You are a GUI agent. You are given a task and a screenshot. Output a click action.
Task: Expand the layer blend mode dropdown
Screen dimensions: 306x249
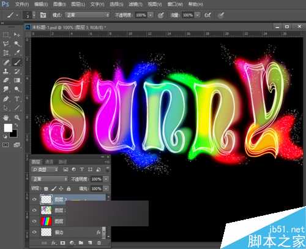coord(50,179)
